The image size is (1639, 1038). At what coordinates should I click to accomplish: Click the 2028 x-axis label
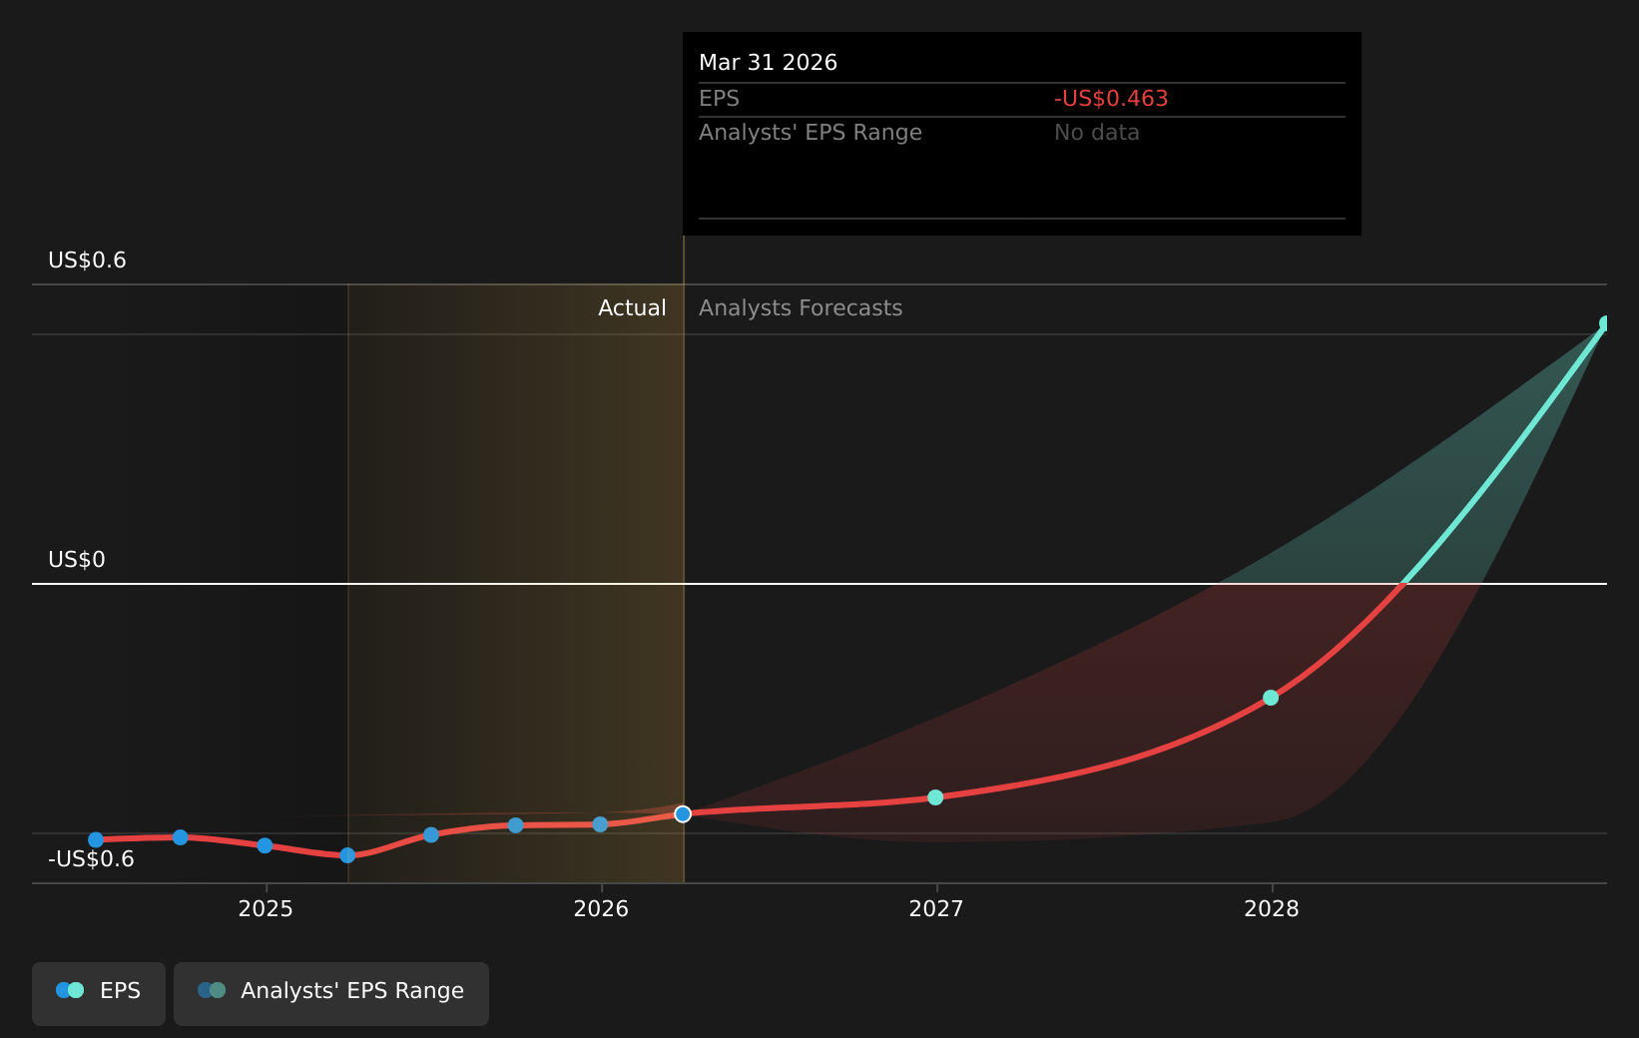pyautogui.click(x=1272, y=909)
